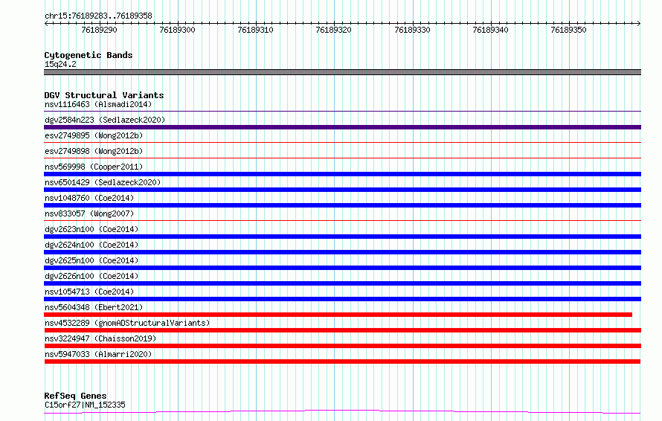Screen dimensions: 662x421
Task: Open nsv6501429 (Sedlazeck2020) variant details
Action: (103, 182)
